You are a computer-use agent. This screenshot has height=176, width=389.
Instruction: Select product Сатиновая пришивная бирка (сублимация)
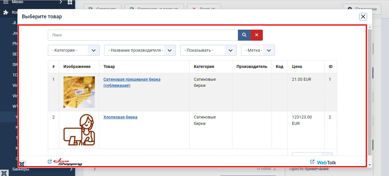point(132,82)
